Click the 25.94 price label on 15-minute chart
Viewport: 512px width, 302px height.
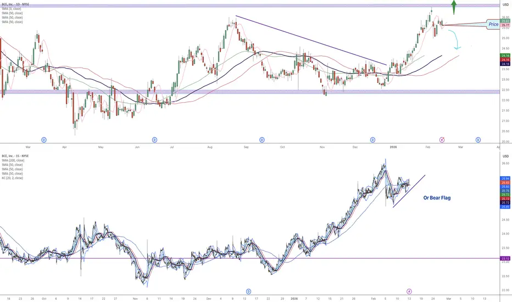(x=505, y=178)
